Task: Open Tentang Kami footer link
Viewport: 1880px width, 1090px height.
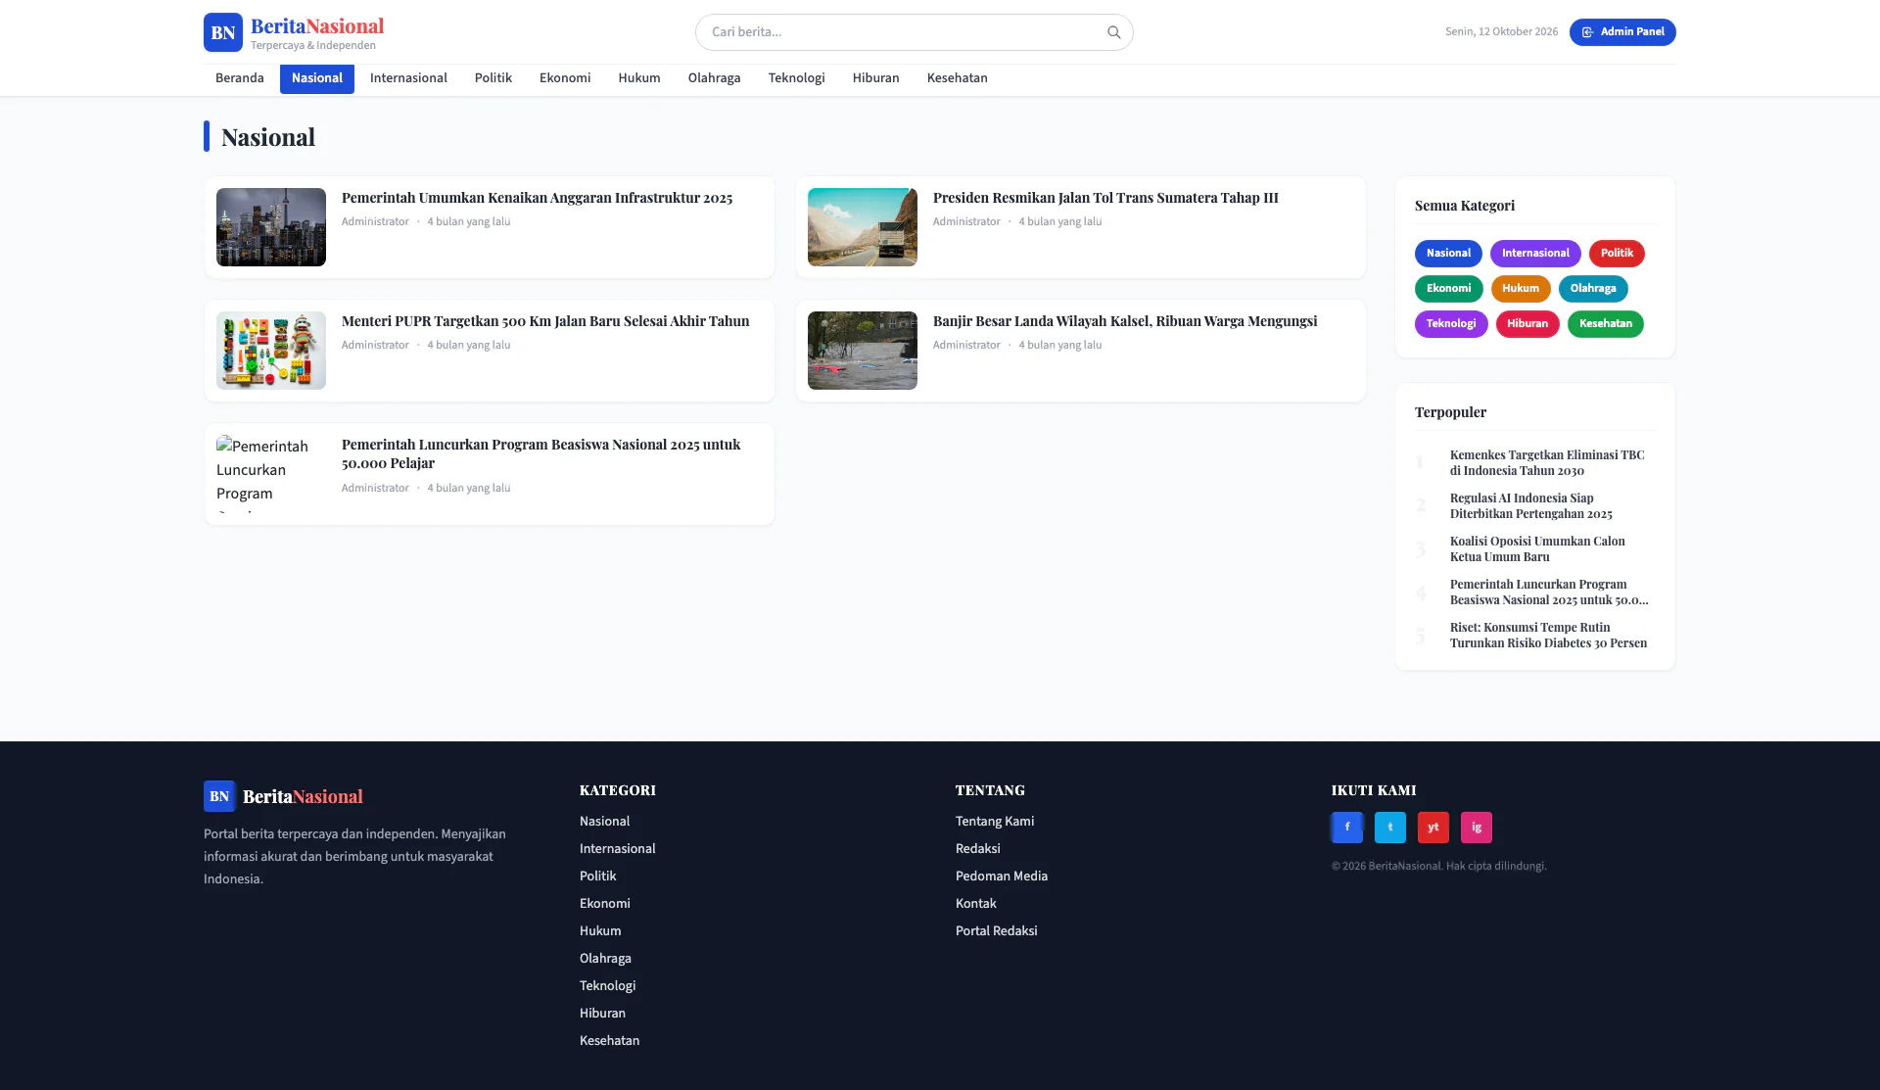Action: tap(995, 822)
